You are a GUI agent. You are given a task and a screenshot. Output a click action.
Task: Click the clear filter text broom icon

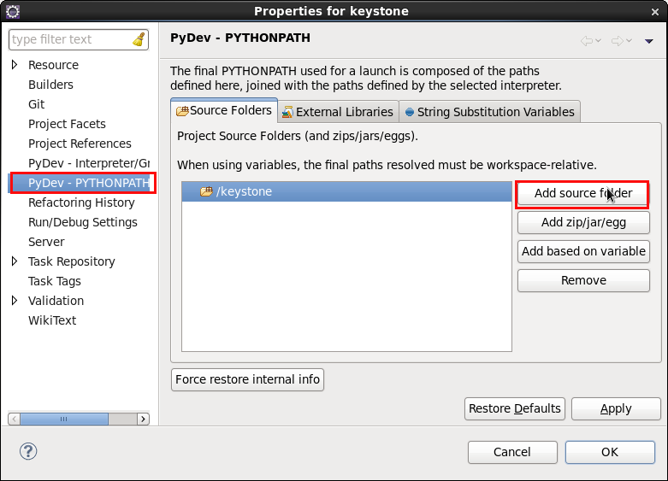tap(139, 39)
